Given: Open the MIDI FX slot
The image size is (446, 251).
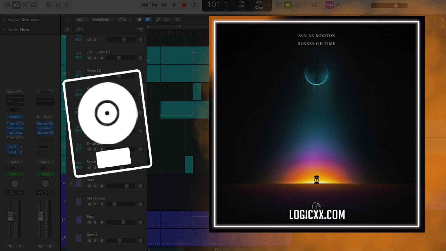Looking at the screenshot, I should 15,109.
